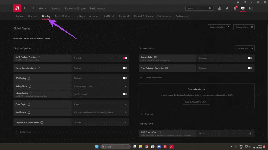Open Chrome from the taskbar
The image size is (268, 150).
[147, 147]
